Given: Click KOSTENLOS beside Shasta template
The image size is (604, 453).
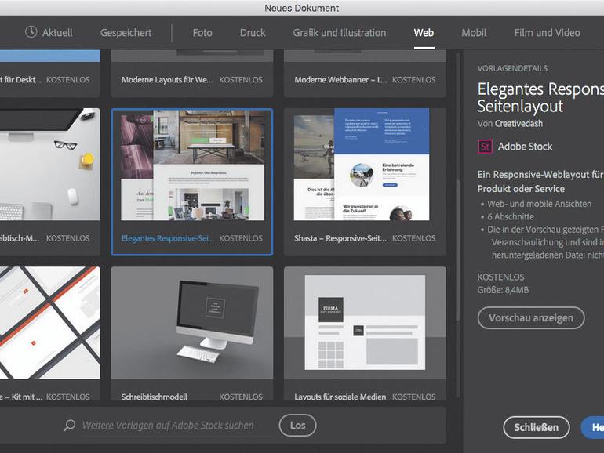Looking at the screenshot, I should tap(413, 238).
